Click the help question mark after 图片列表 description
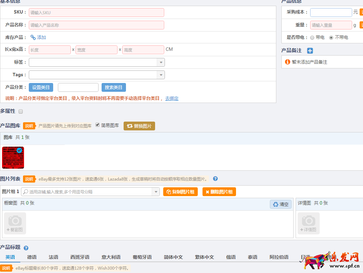Screen dimensions: 363x273 pos(215,179)
